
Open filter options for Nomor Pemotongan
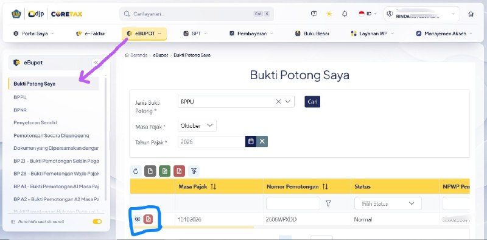[x=328, y=203]
